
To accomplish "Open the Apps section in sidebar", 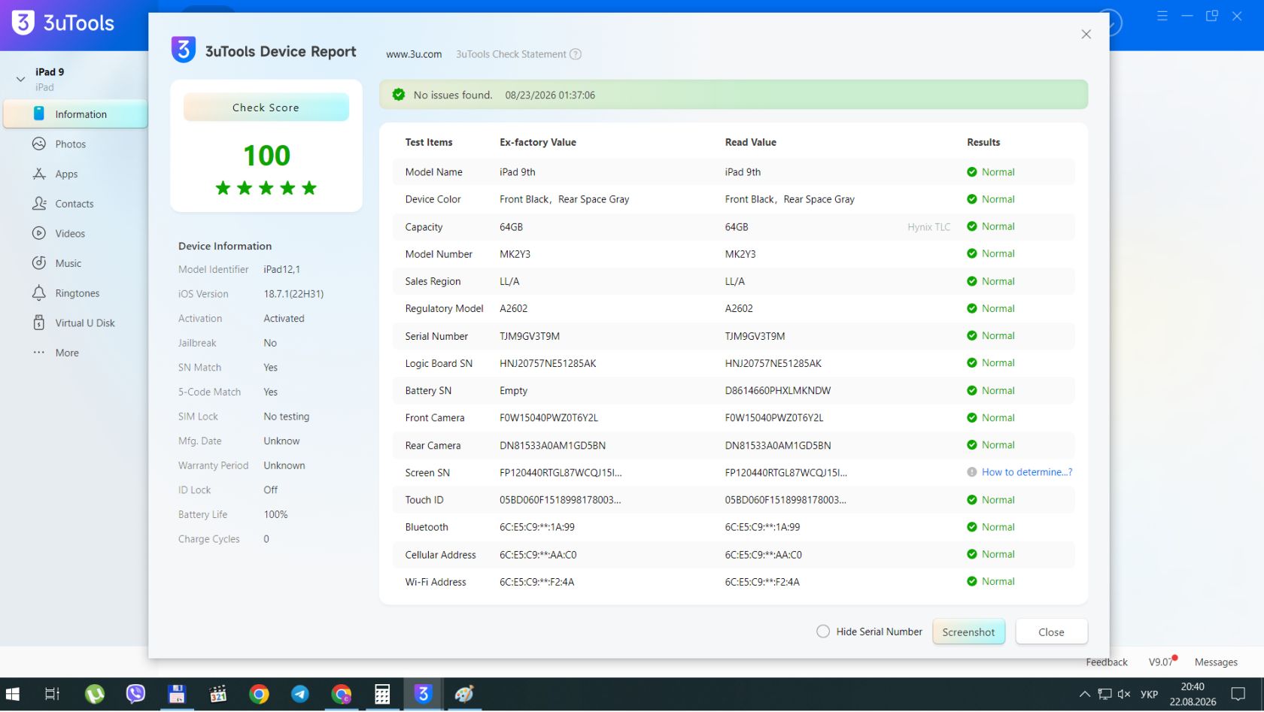I will tap(66, 174).
